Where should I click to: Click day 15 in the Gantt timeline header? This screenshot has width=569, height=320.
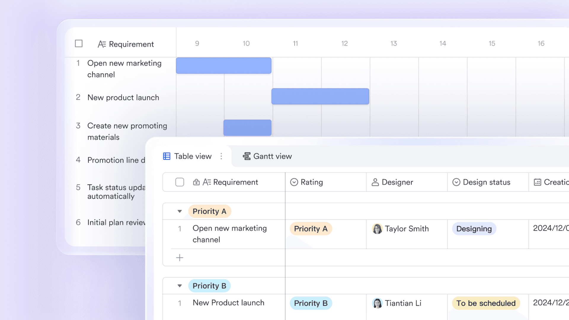click(x=492, y=44)
